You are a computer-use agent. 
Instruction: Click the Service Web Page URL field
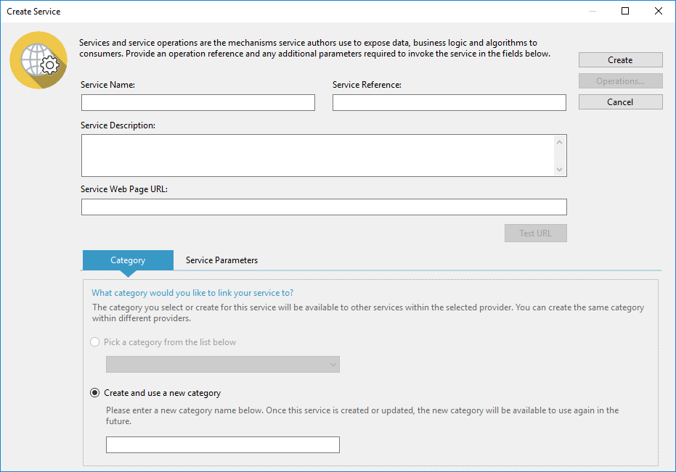tap(324, 207)
